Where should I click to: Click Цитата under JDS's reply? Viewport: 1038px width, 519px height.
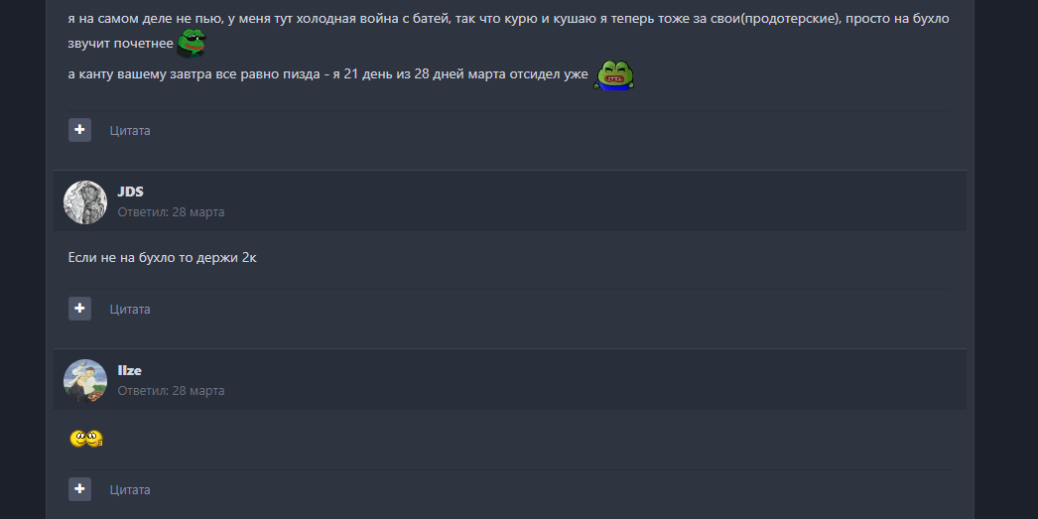pos(130,310)
